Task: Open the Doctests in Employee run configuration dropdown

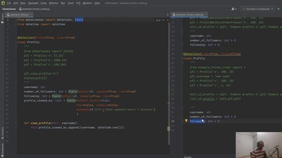Action: click(257, 9)
